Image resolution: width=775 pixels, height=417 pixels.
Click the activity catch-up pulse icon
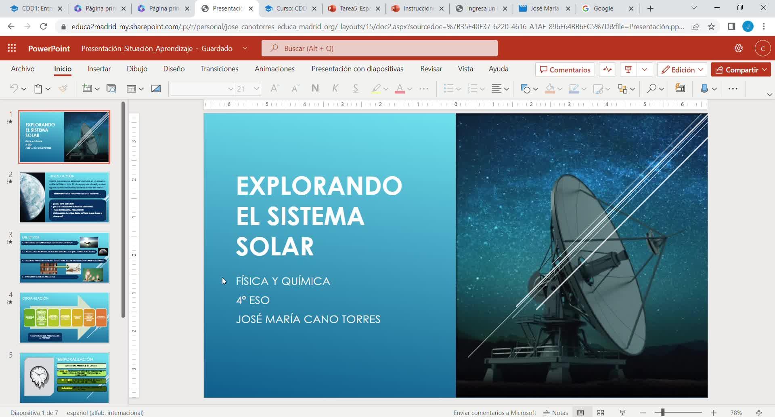click(x=607, y=69)
